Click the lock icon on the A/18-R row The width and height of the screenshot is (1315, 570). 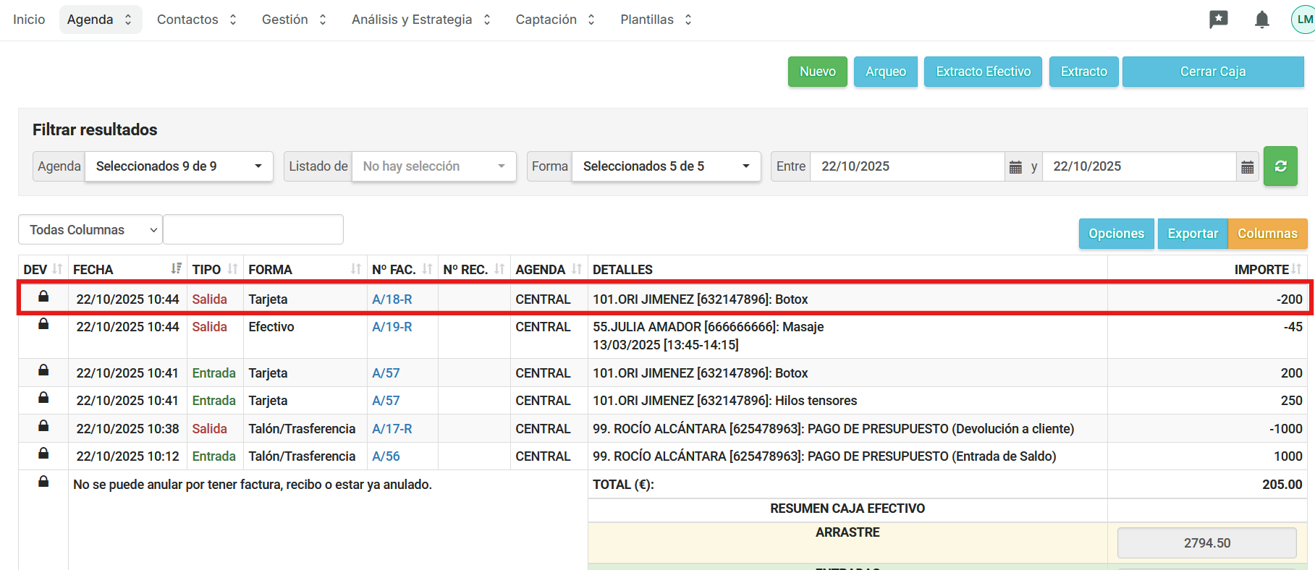(43, 297)
